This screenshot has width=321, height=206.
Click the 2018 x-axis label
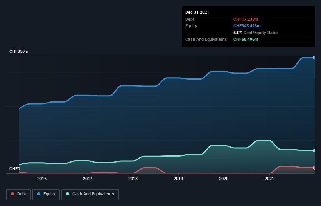pos(133,179)
